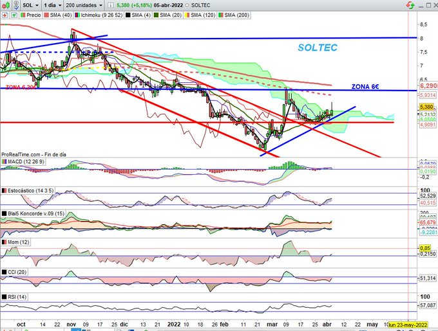Open SMA (40) settings

(58, 15)
